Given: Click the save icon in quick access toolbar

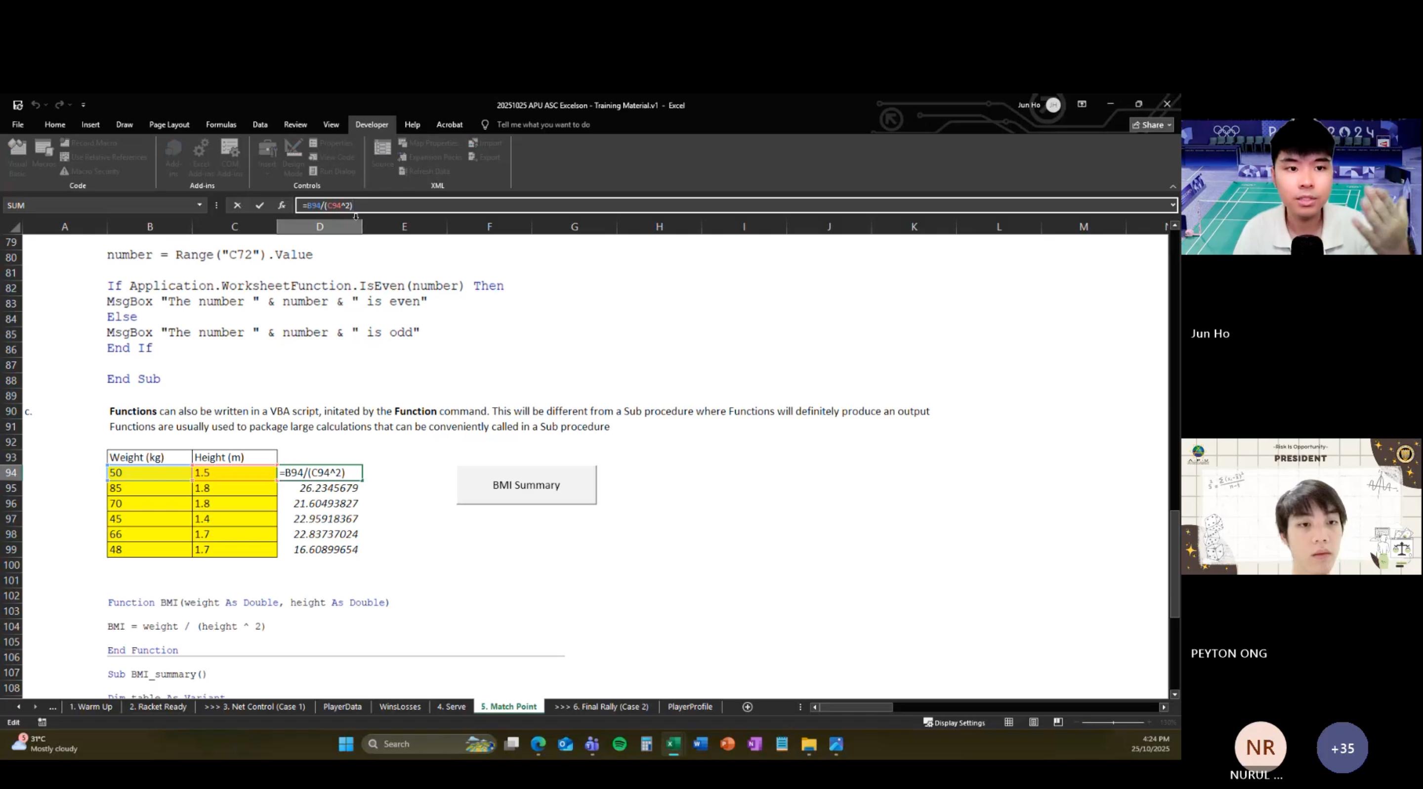Looking at the screenshot, I should [18, 105].
